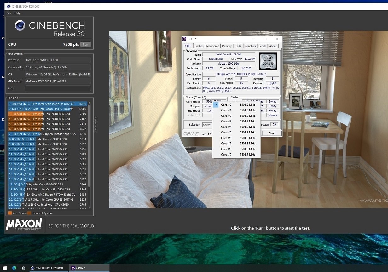Click the Revision value Q0/G1
Viewport: 388px width, 272px height.
coord(272,83)
